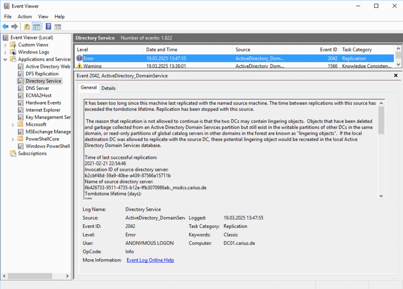
Task: Expand the PowerShellCore folder node
Action: 13,139
